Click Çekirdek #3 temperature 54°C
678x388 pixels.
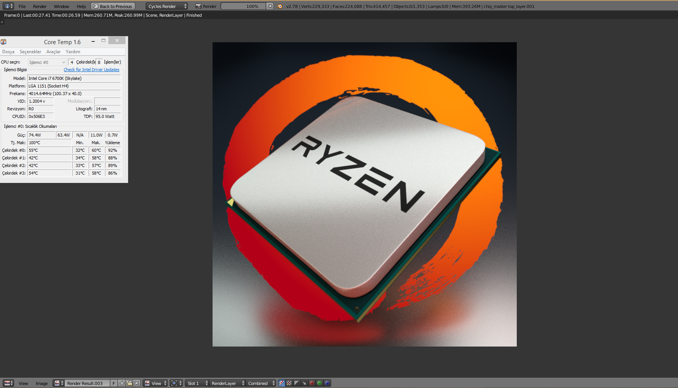[x=49, y=173]
